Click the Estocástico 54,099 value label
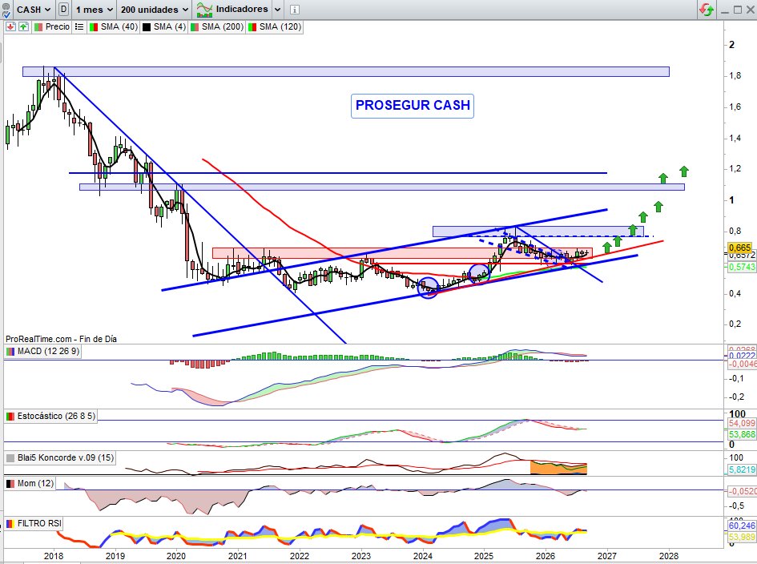 pyautogui.click(x=742, y=423)
